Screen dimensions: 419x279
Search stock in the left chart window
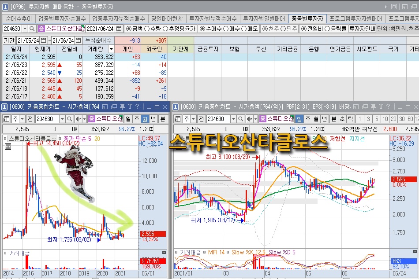pyautogui.click(x=69, y=119)
